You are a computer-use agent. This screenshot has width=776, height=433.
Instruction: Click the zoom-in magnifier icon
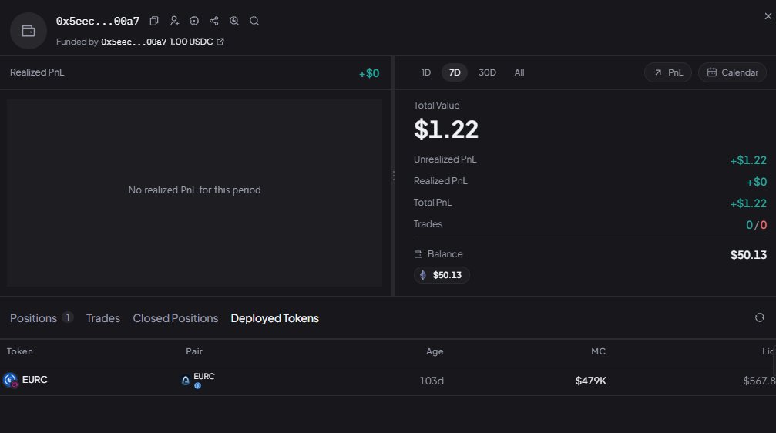[234, 21]
